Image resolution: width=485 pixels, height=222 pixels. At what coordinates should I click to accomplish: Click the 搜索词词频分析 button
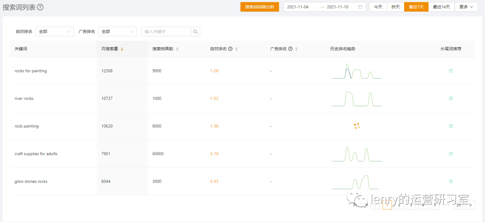(x=260, y=7)
